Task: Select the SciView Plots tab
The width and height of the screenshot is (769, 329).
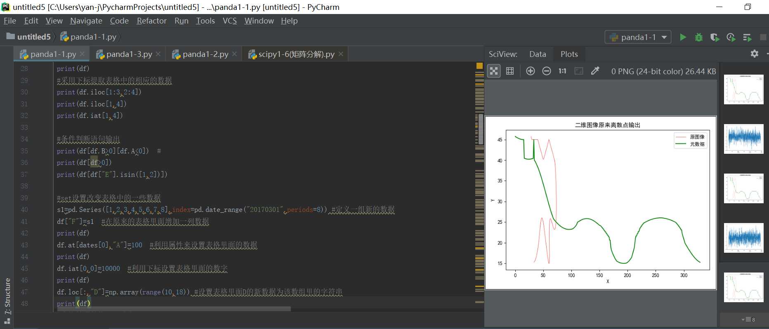Action: point(569,54)
